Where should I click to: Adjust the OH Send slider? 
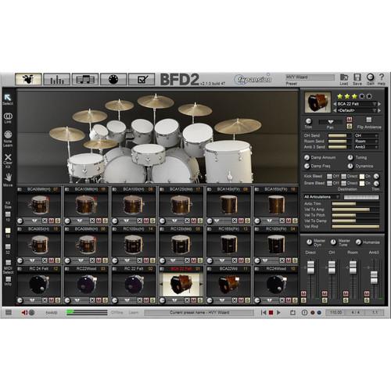(339, 135)
